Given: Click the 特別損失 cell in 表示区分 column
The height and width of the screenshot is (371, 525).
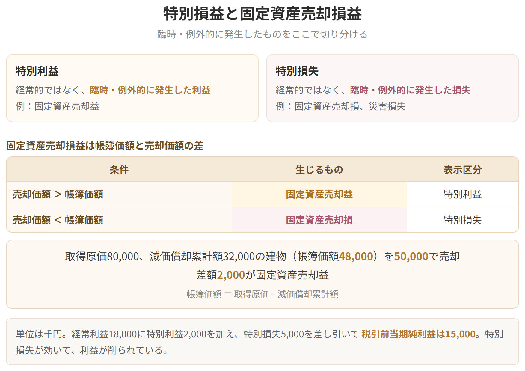Looking at the screenshot, I should (x=463, y=220).
